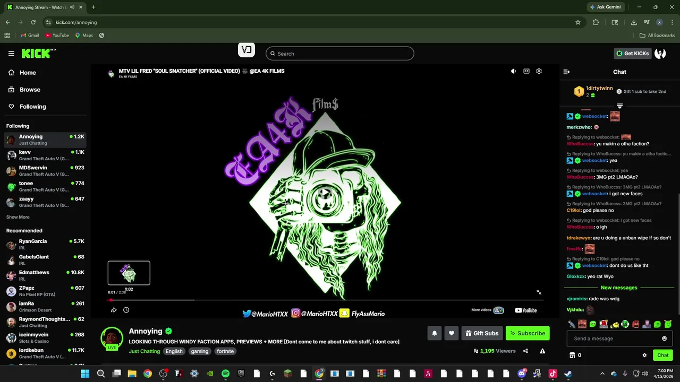
Task: Open the hamburger sidebar menu
Action: [x=11, y=54]
